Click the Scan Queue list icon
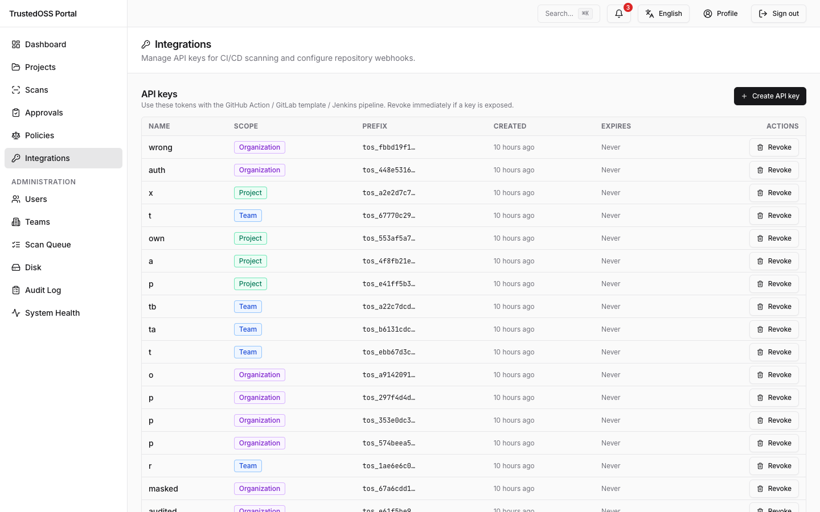The image size is (820, 512). tap(16, 245)
